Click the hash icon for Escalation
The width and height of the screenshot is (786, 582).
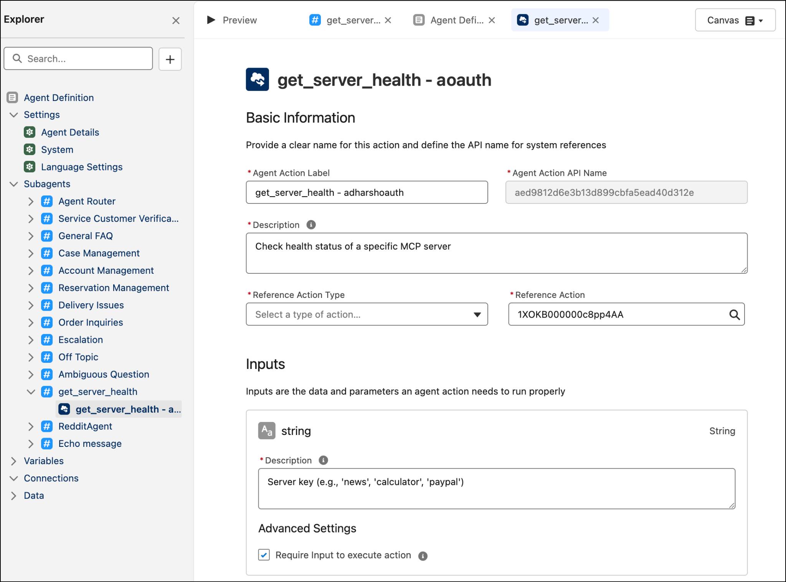47,339
